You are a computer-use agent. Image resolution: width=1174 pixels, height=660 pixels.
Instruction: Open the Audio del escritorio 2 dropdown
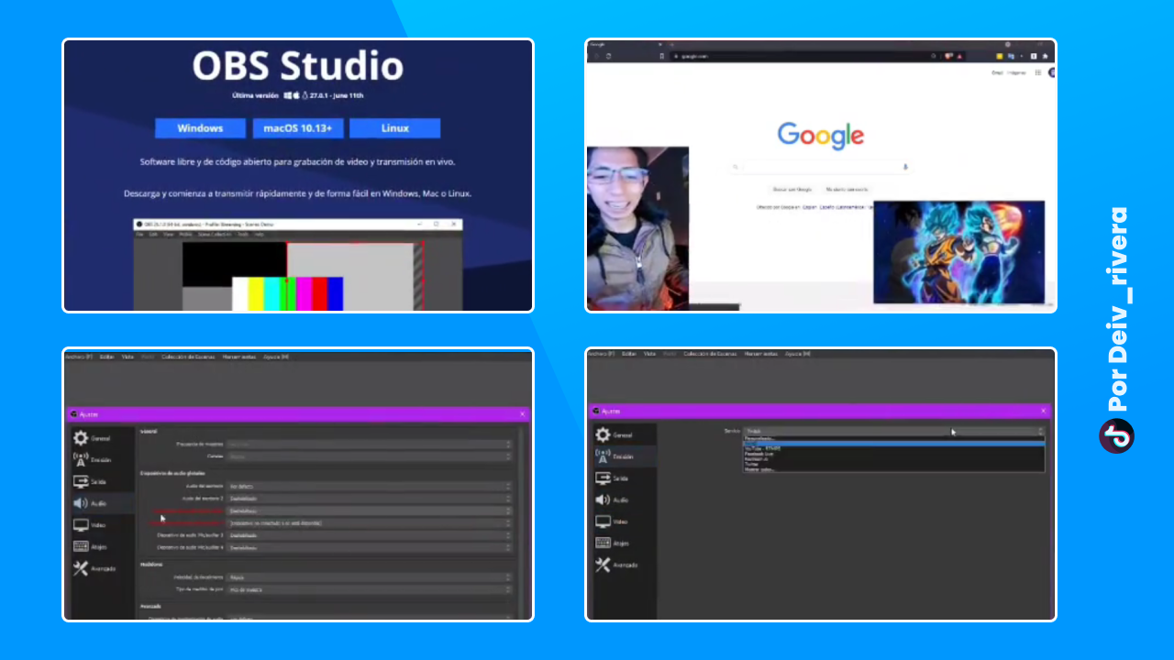pyautogui.click(x=369, y=498)
